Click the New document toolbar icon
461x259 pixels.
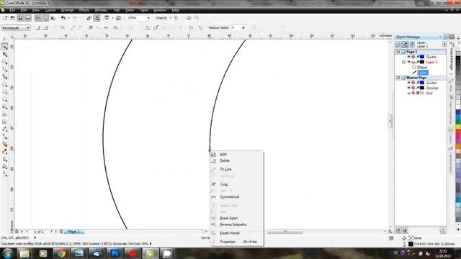point(5,18)
